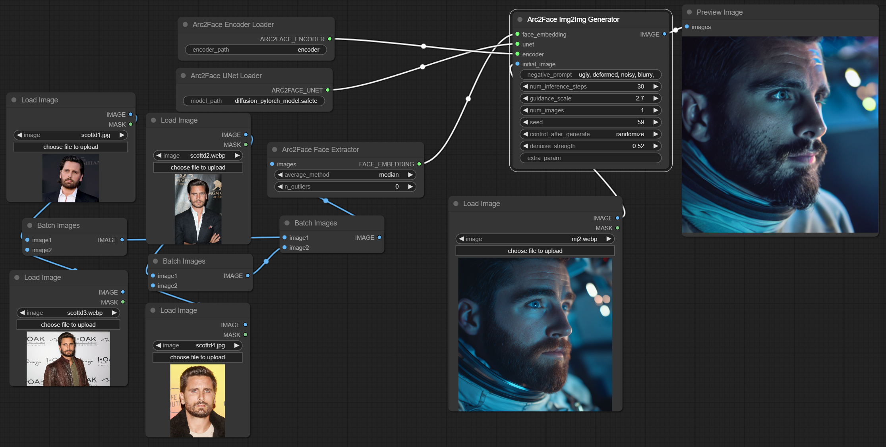Click the ARC2FACE_ENCODER output connector
Image resolution: width=886 pixels, height=447 pixels.
tap(330, 39)
